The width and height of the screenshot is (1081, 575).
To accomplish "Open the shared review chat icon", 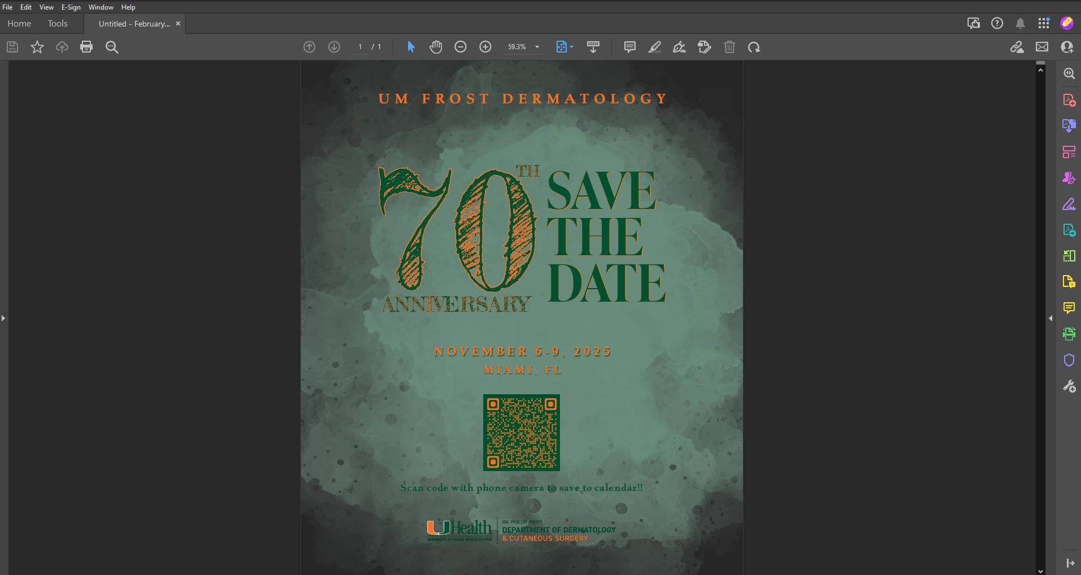I will tap(973, 23).
